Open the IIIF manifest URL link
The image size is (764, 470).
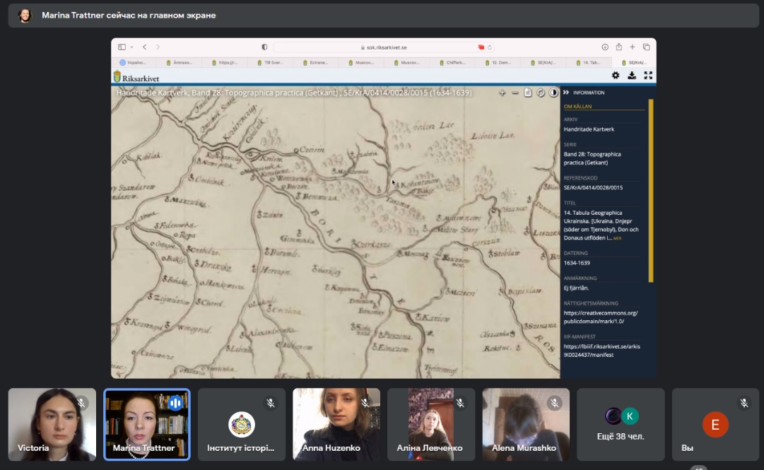click(x=601, y=351)
